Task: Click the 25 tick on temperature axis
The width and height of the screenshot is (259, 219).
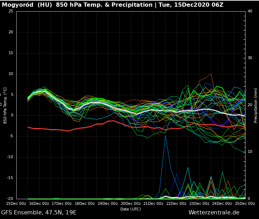Action: 11,11
